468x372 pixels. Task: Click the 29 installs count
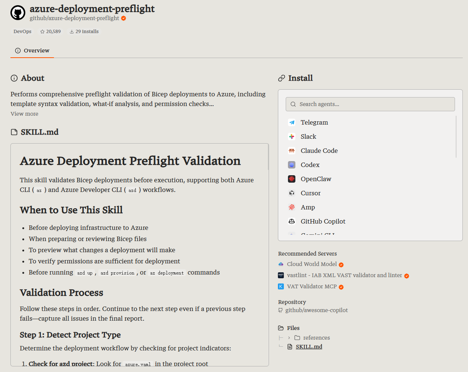coord(87,32)
